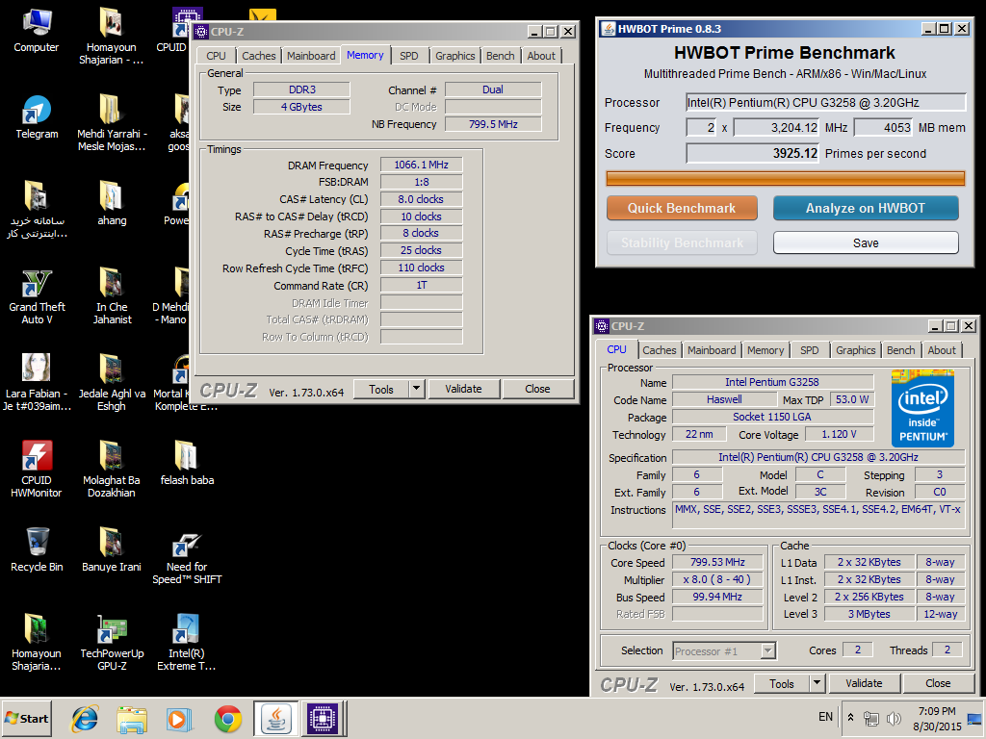
Task: Open the Banuye Irani folder
Action: click(x=112, y=549)
